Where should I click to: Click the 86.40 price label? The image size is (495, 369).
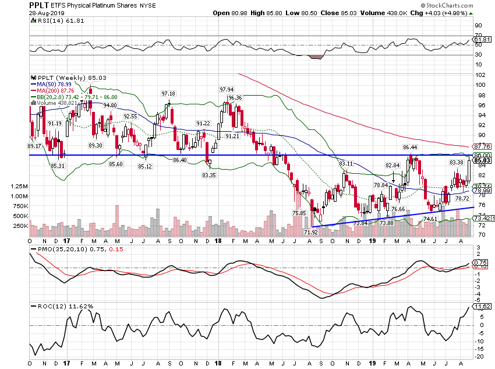[179, 160]
